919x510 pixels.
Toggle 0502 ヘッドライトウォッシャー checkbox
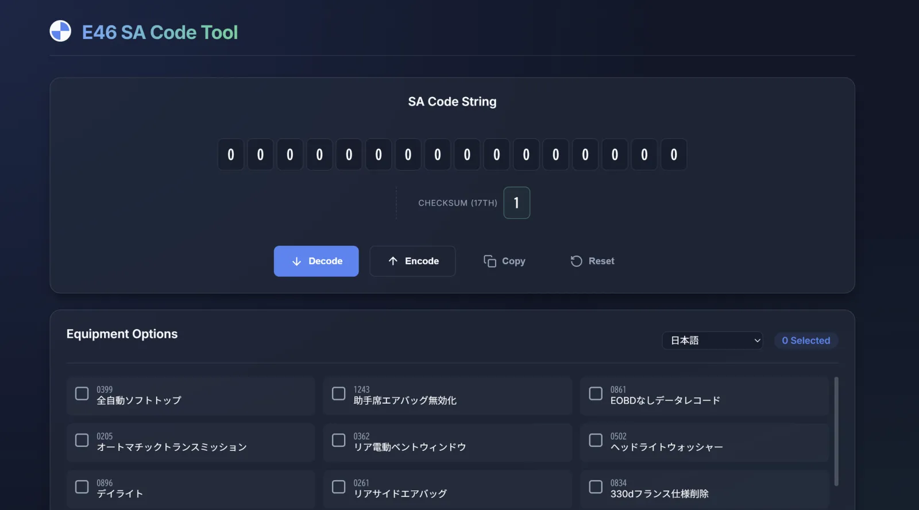596,440
